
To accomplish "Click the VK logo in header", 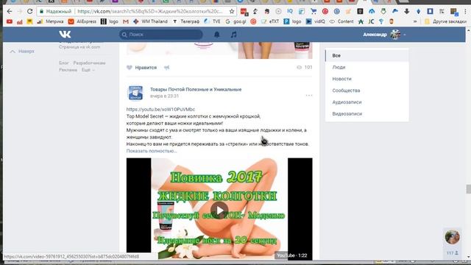I will (x=65, y=35).
